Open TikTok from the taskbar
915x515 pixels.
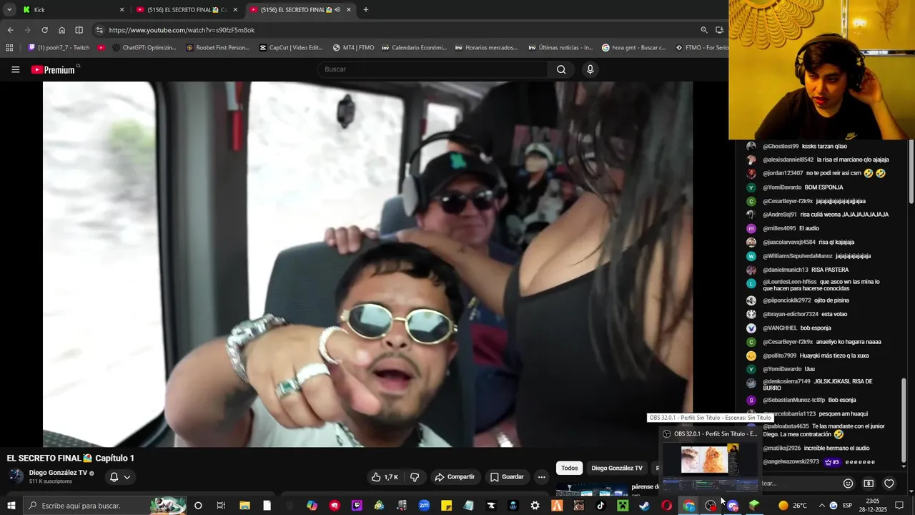click(x=600, y=506)
